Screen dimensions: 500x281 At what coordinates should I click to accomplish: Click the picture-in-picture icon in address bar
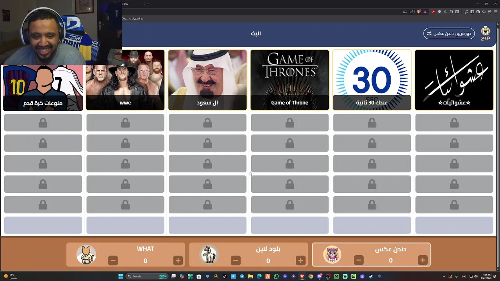coord(405,12)
